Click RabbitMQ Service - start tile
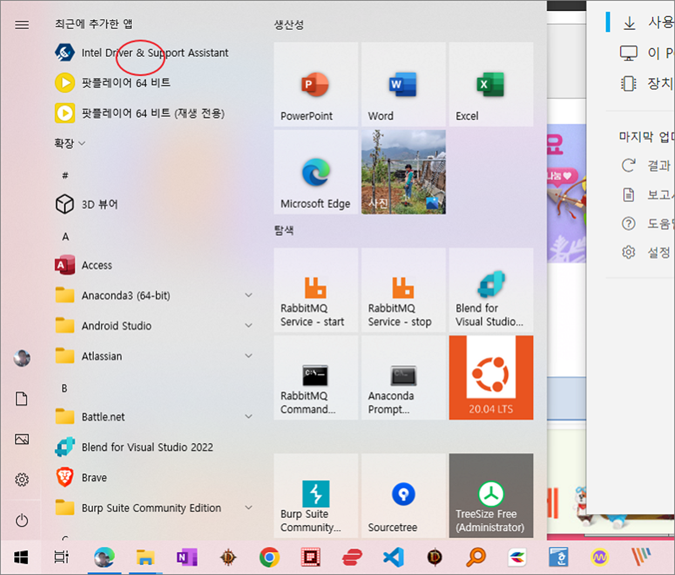The image size is (675, 575). [x=316, y=290]
